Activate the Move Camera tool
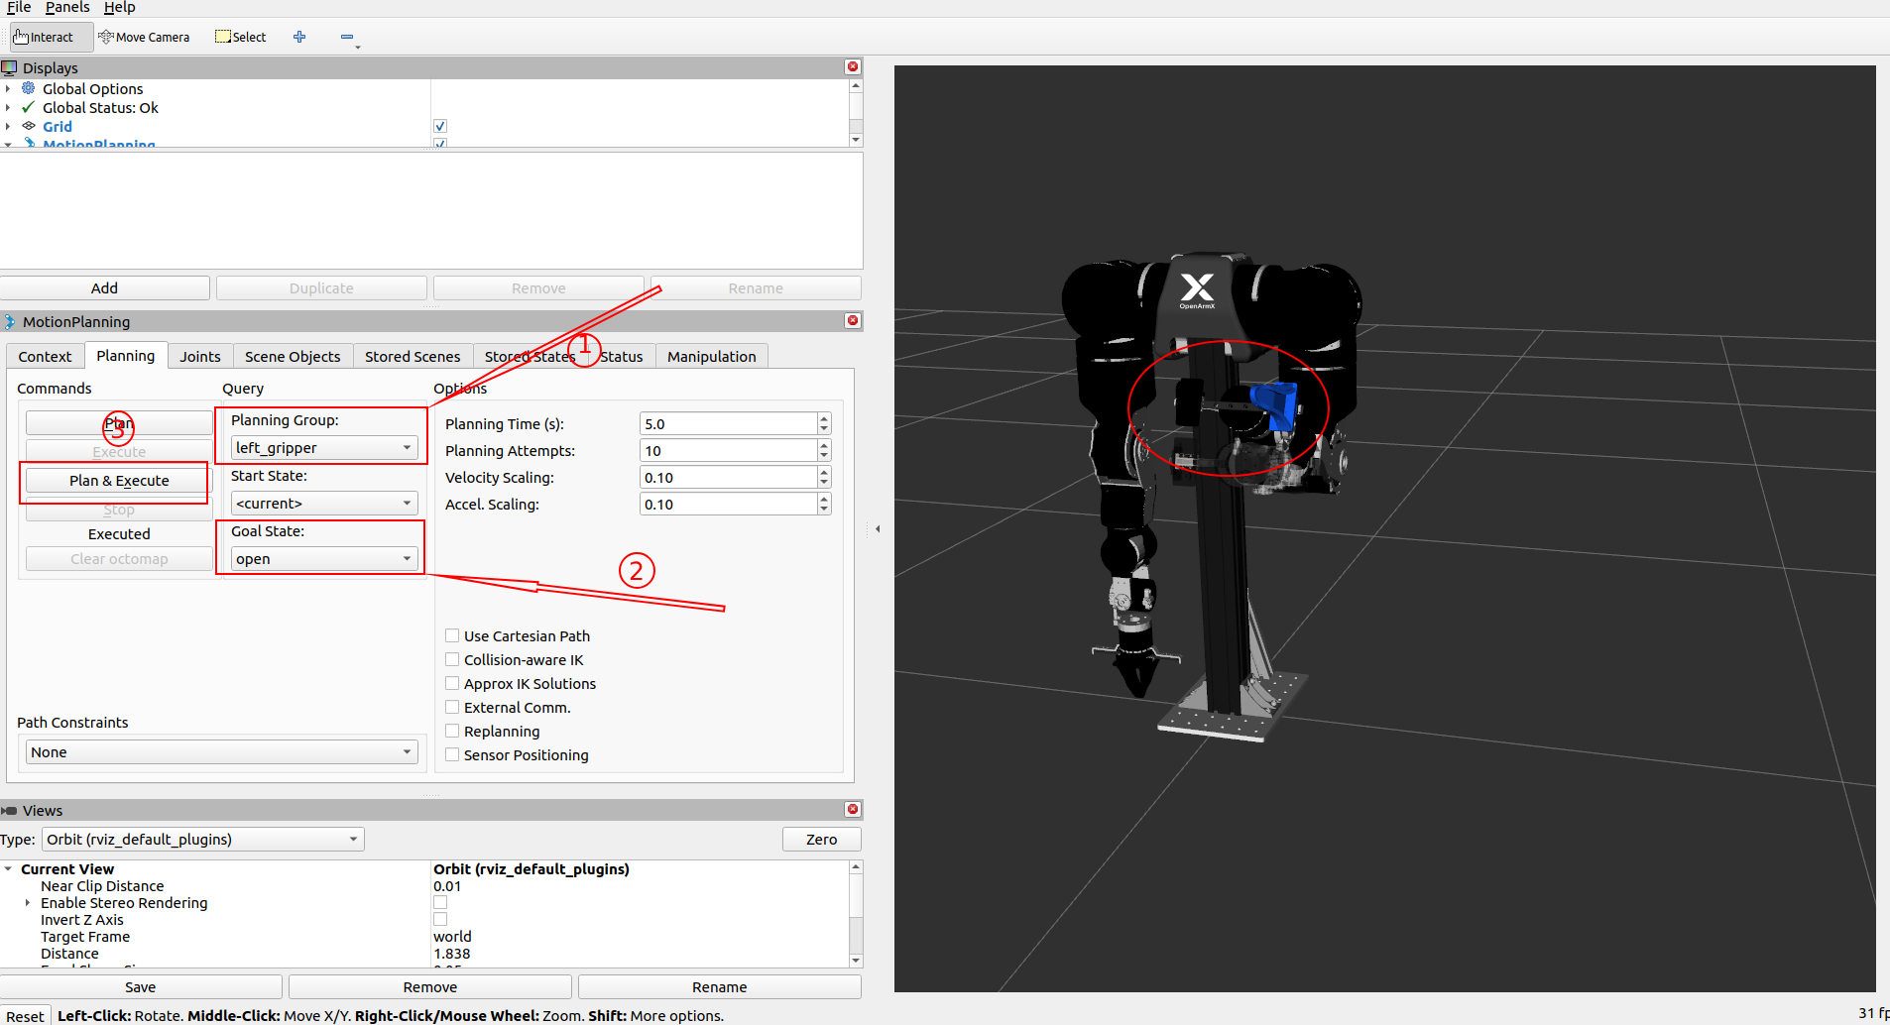Viewport: 1890px width, 1025px height. tap(144, 37)
